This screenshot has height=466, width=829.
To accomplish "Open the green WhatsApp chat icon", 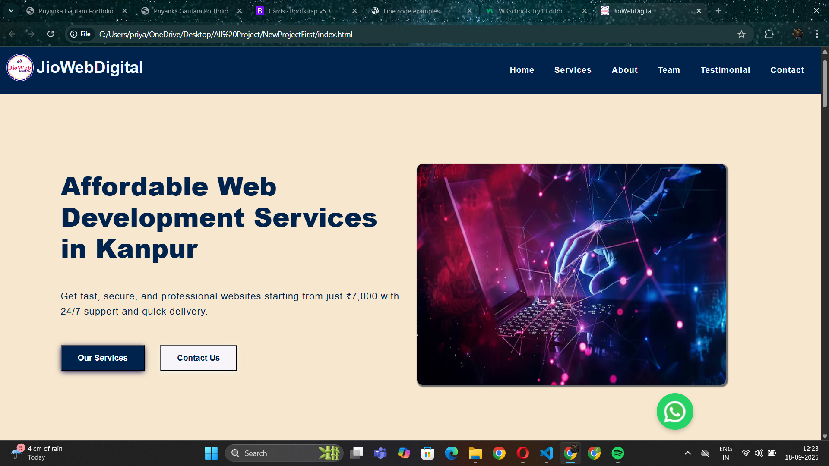I will [675, 411].
